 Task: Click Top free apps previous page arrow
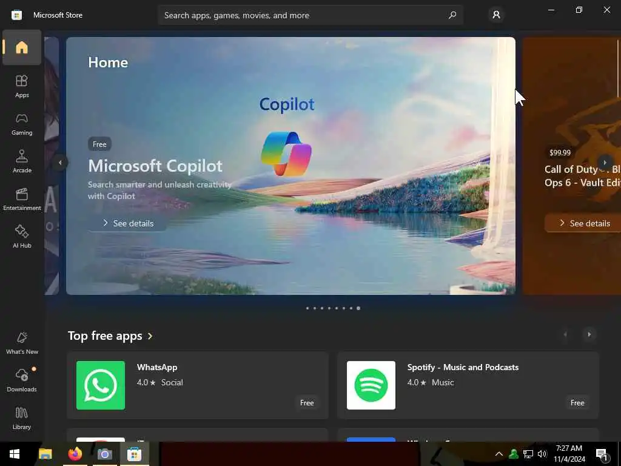click(566, 334)
